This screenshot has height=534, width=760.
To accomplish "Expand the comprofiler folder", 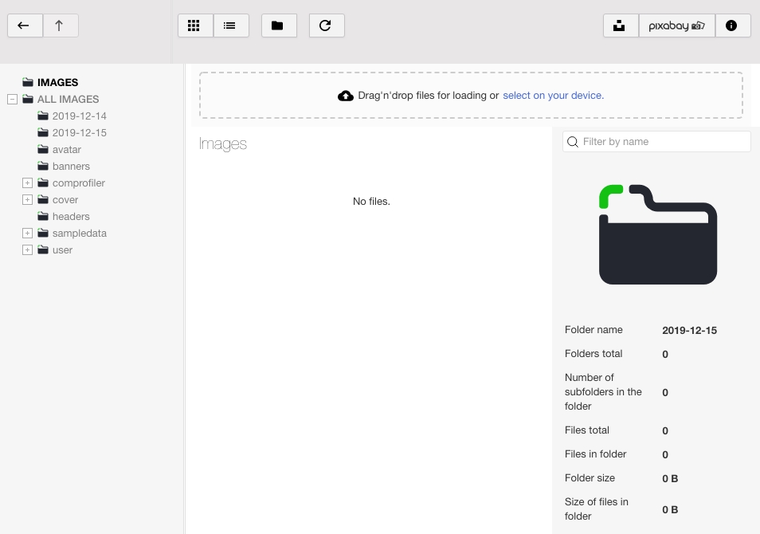I will click(x=27, y=183).
